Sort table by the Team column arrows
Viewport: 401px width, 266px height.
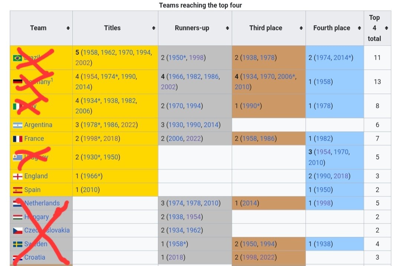point(68,28)
